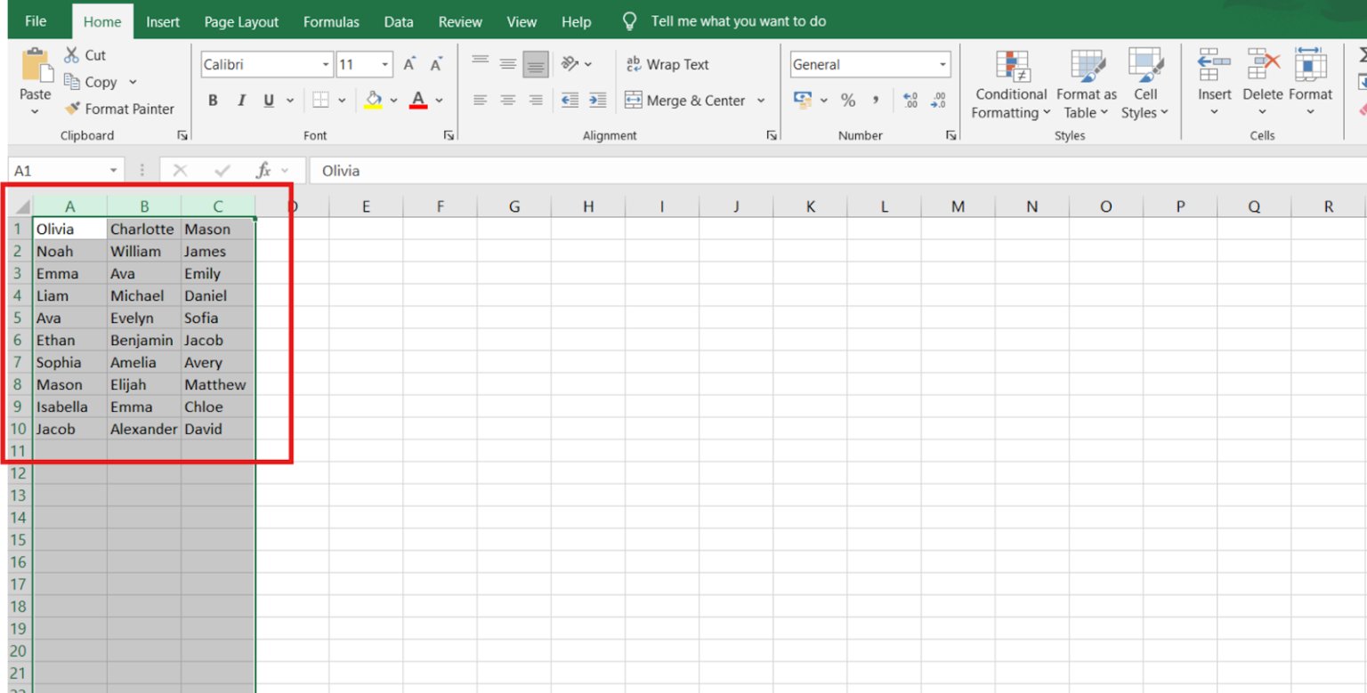Open Conditional Formatting options

click(x=1010, y=85)
